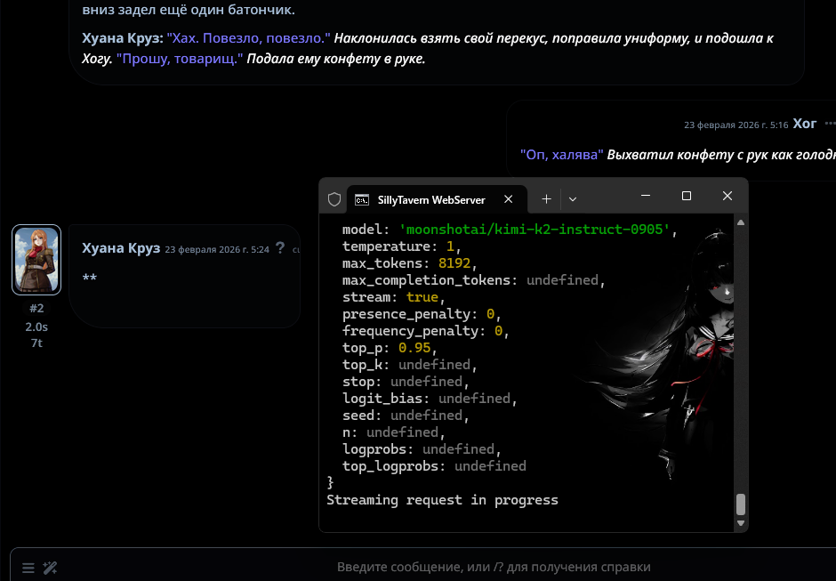The width and height of the screenshot is (836, 581).
Task: Click the message input field
Action: coord(494,567)
